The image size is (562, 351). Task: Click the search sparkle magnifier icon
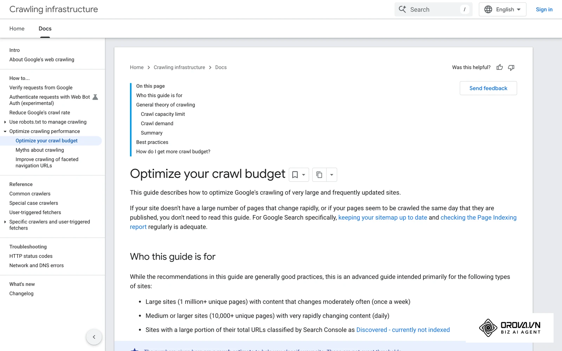pyautogui.click(x=402, y=9)
